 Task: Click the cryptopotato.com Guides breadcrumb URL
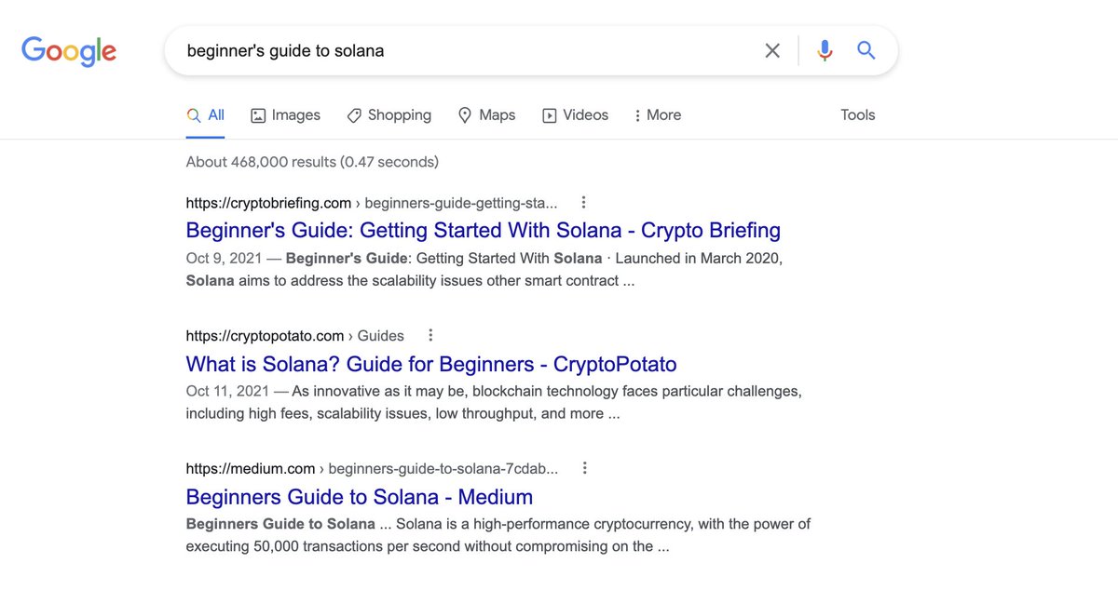(294, 336)
